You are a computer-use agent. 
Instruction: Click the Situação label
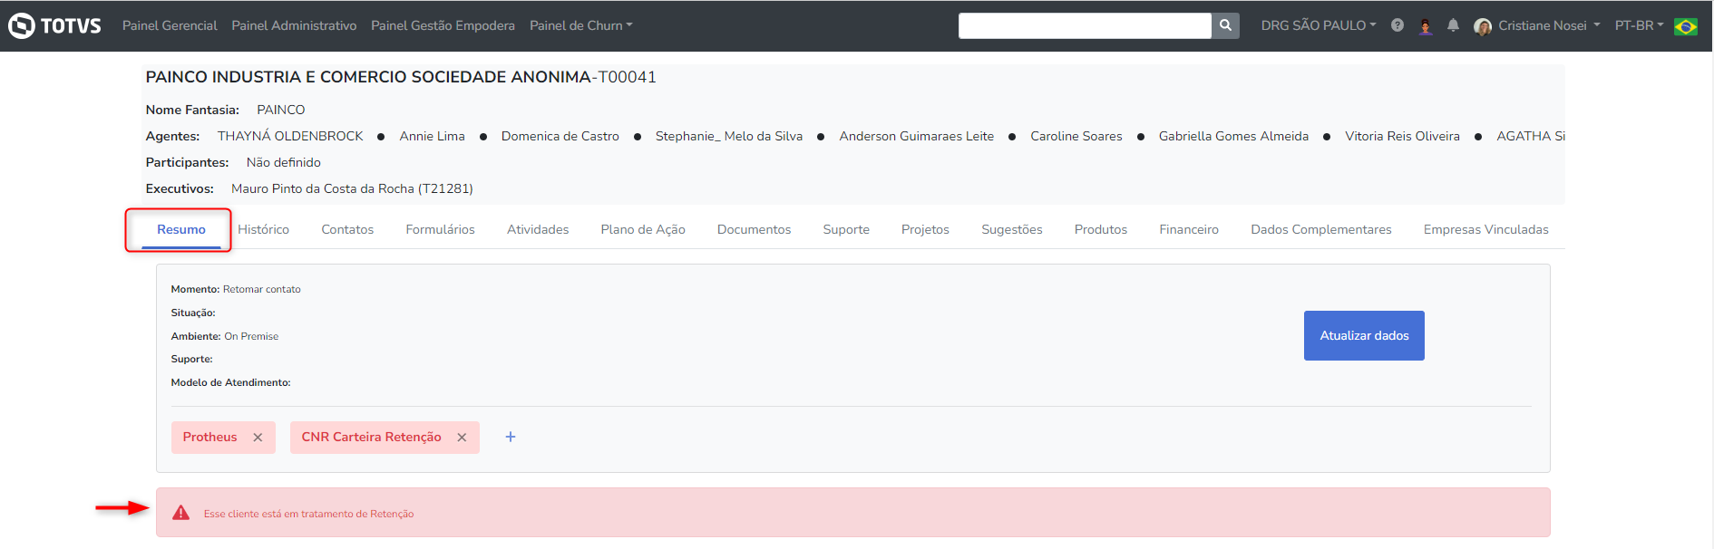point(193,313)
